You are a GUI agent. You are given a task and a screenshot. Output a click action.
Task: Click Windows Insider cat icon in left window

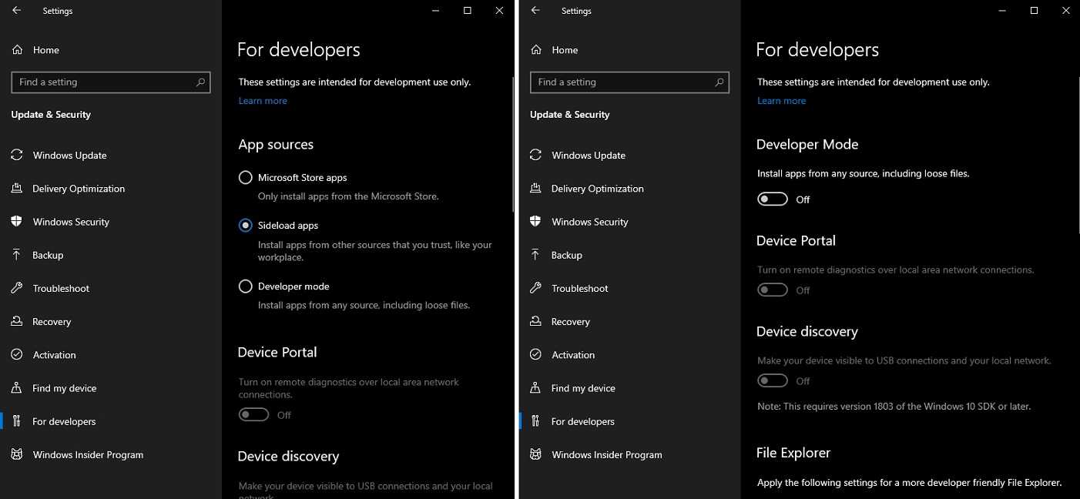coord(17,454)
